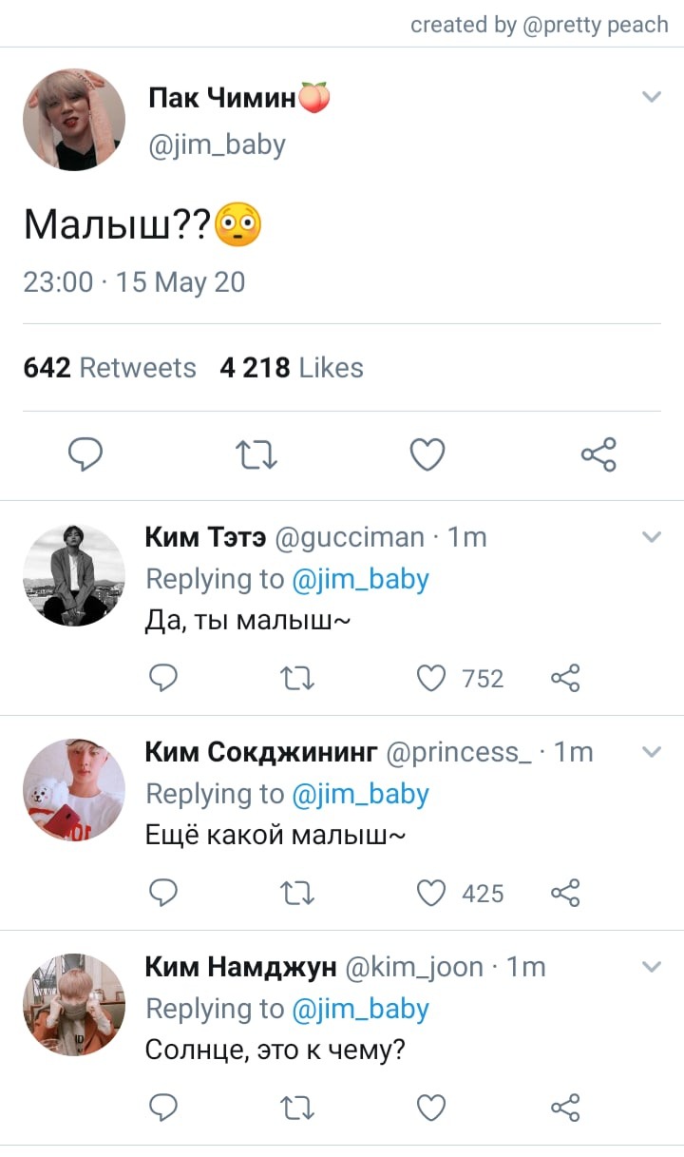Screen dimensions: 684x1157
Task: Open @jim_baby mention in Ким Тэтэ's reply
Action: 360,579
